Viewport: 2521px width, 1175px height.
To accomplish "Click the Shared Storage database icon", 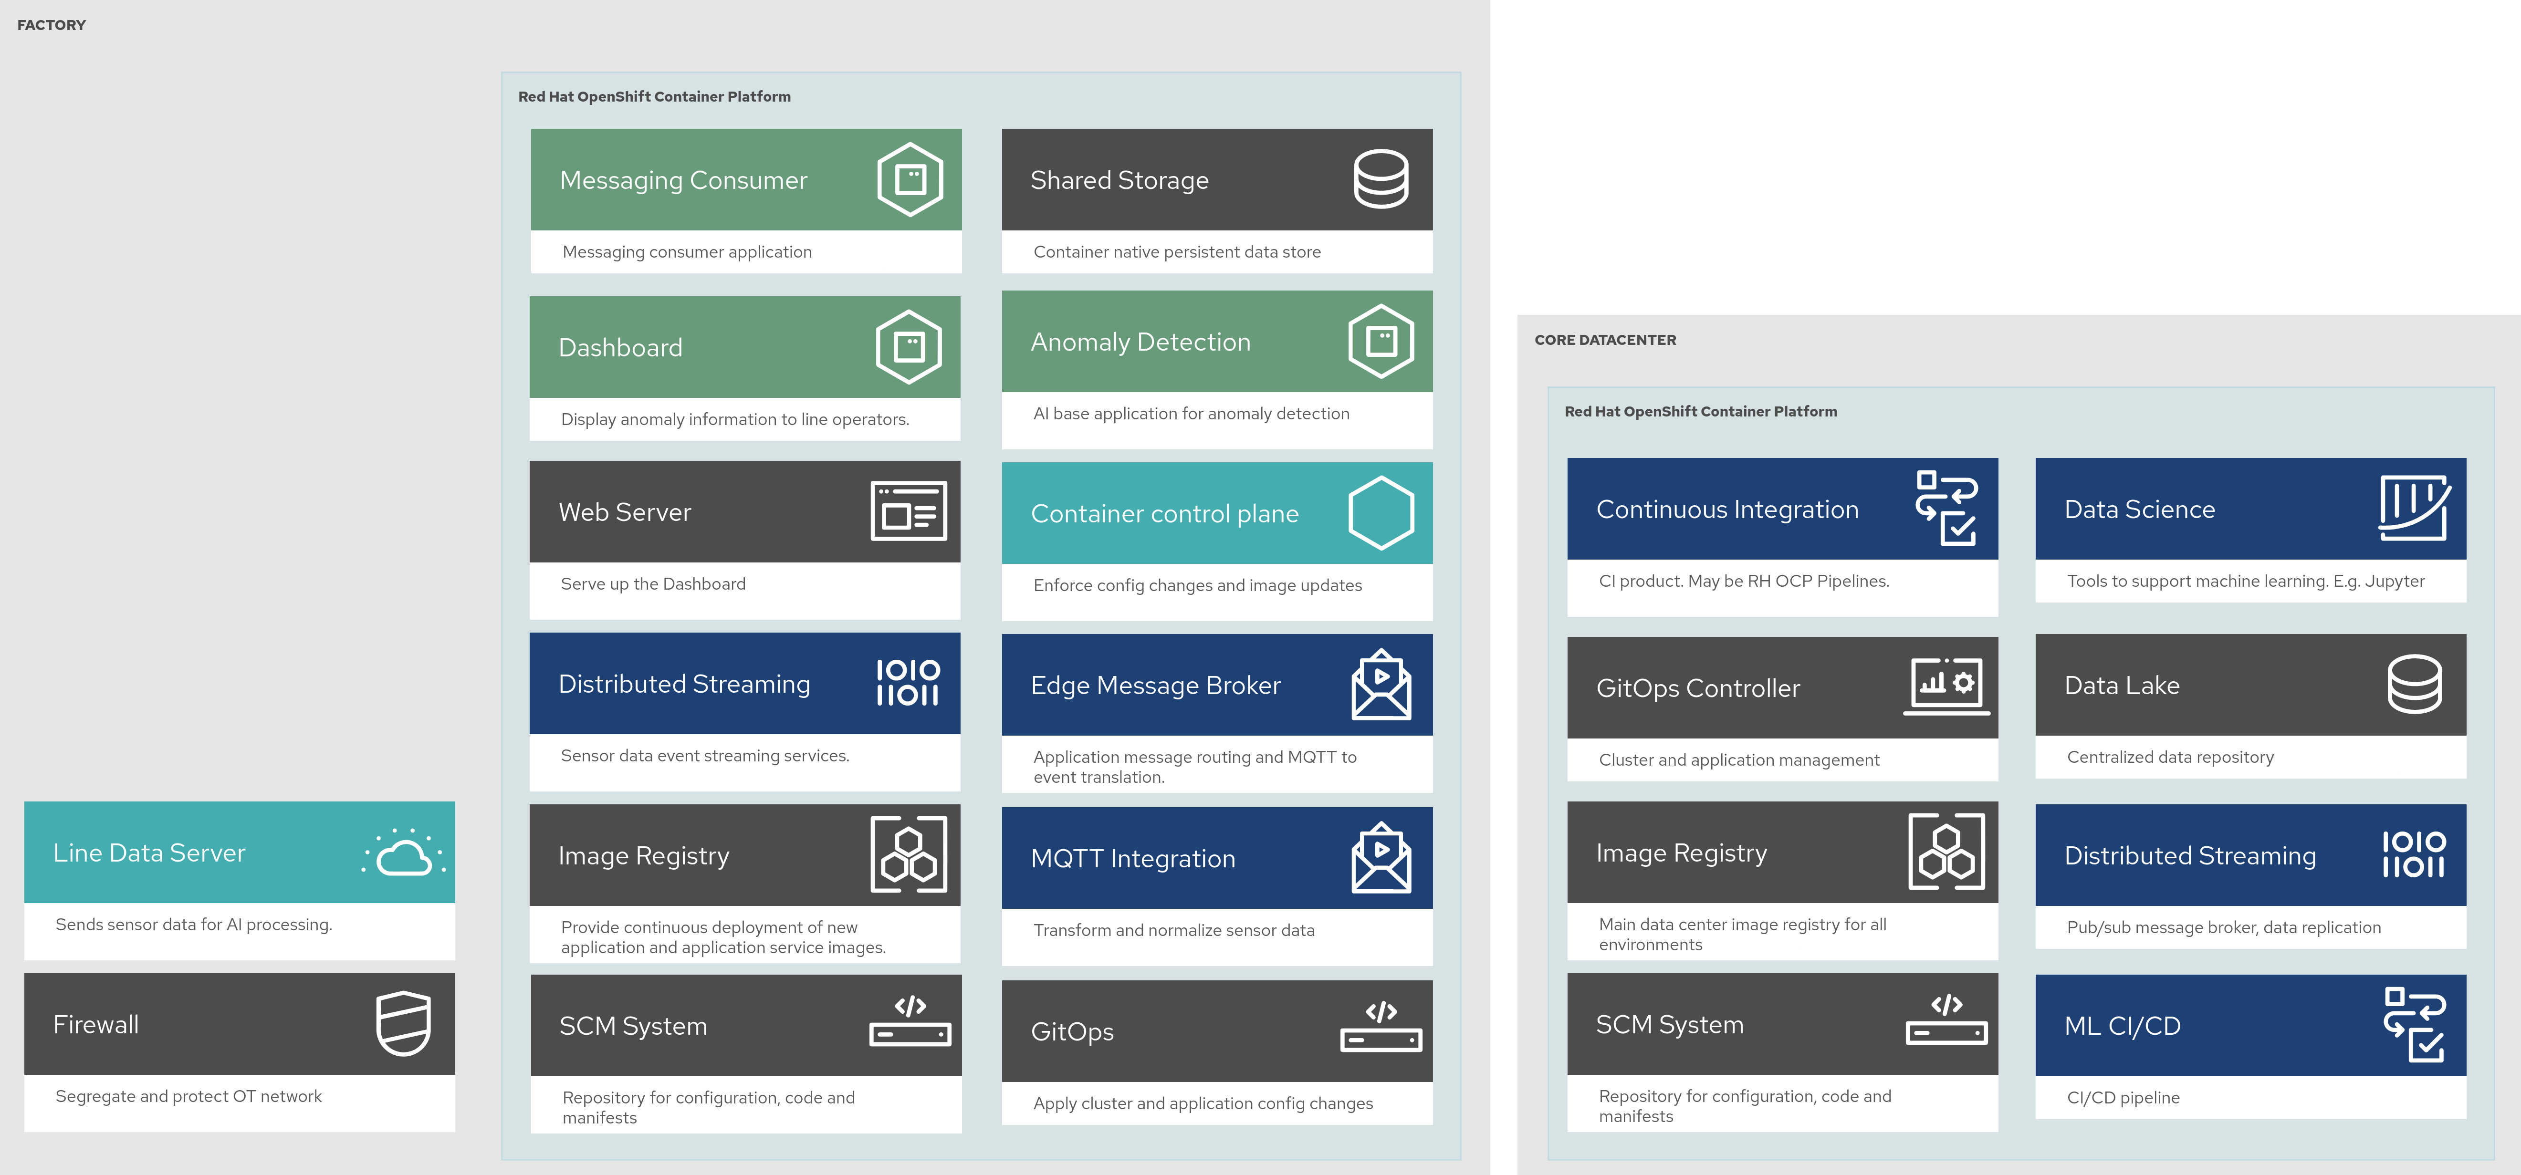I will coord(1381,179).
